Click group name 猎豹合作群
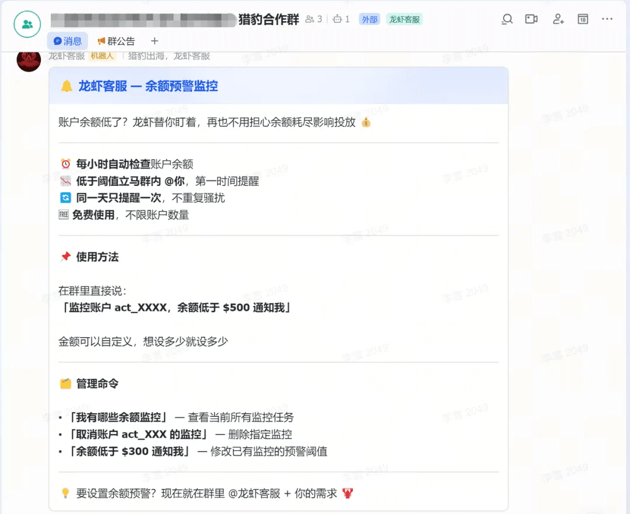The image size is (630, 514). tap(269, 19)
